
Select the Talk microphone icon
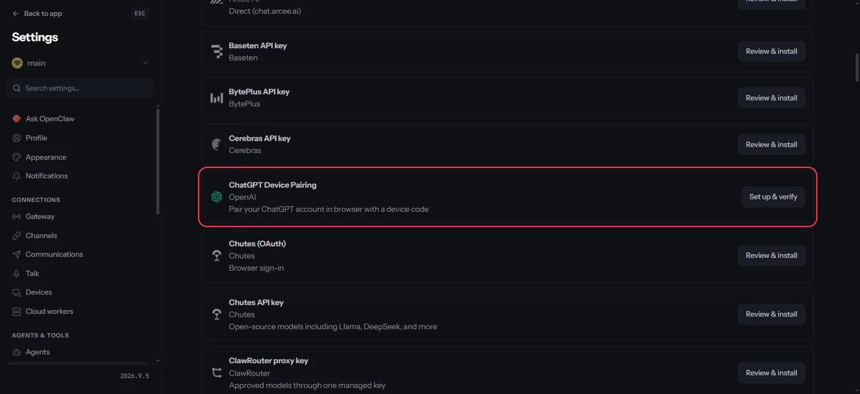(16, 273)
